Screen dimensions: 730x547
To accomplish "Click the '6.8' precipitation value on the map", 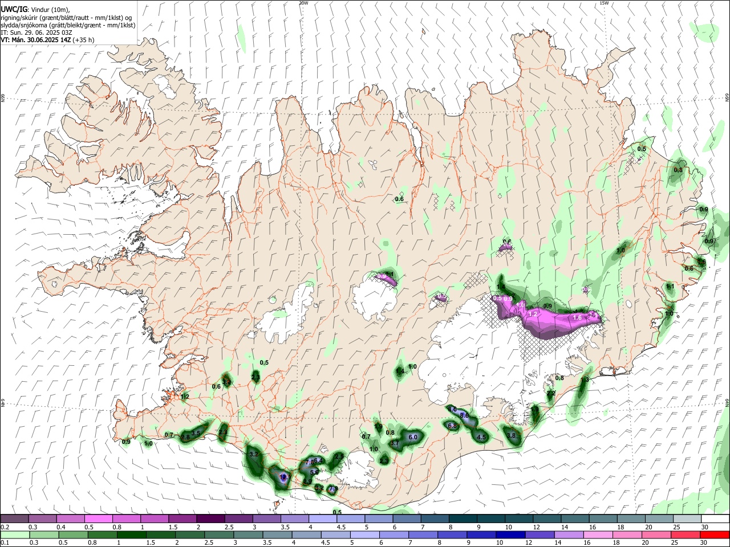I will [452, 426].
